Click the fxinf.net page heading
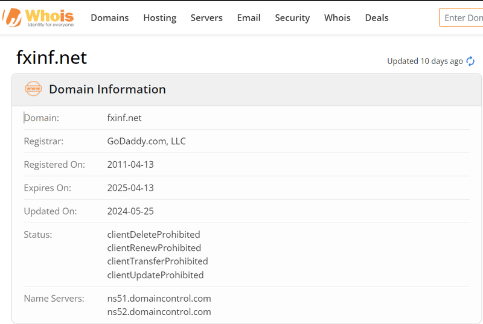This screenshot has height=324, width=483. 51,57
